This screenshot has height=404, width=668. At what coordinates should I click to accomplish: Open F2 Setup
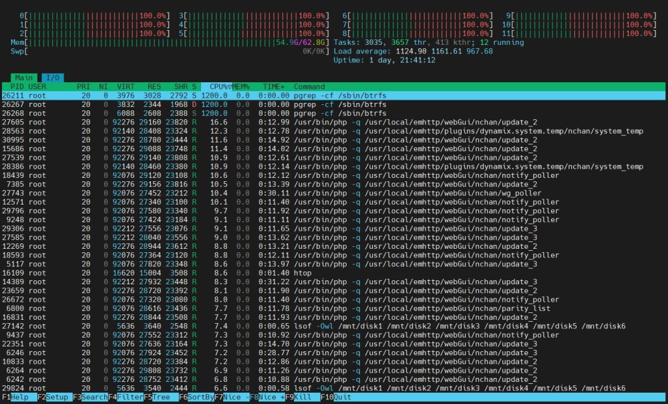(55, 397)
